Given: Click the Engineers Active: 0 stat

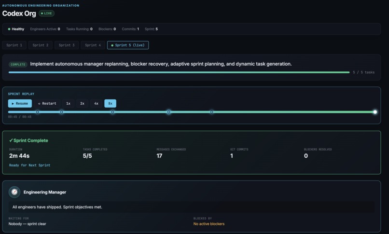Looking at the screenshot, I should [x=45, y=29].
